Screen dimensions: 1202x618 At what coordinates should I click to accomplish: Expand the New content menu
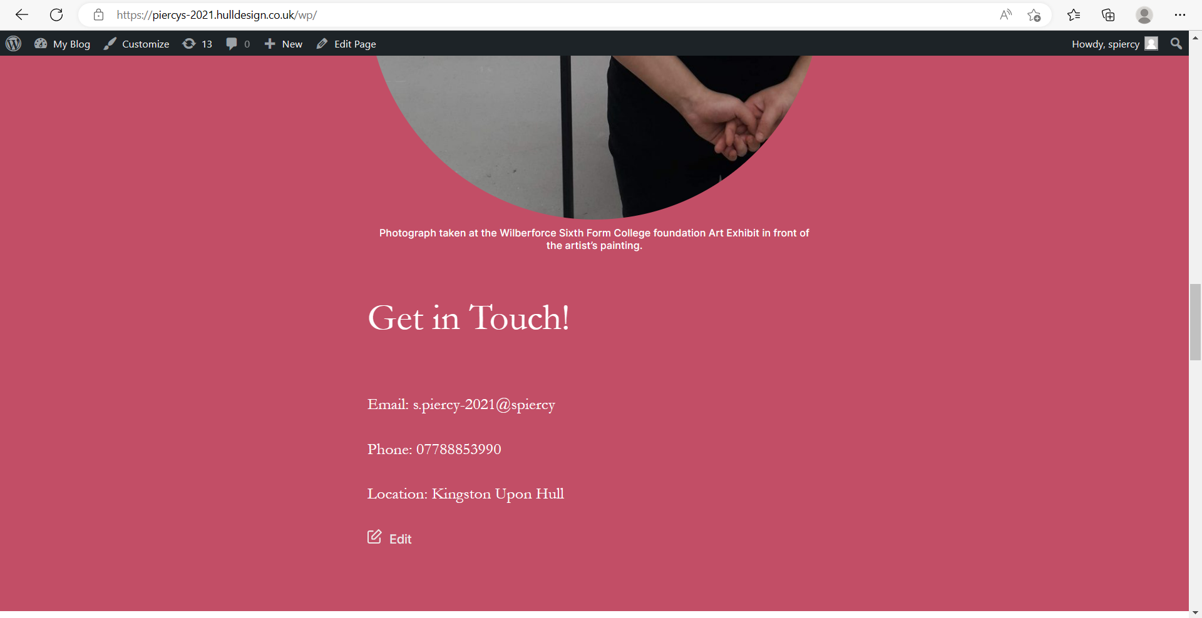(284, 44)
